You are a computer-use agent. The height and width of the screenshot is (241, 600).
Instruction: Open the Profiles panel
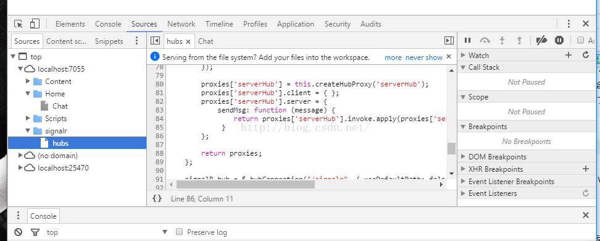(x=255, y=23)
